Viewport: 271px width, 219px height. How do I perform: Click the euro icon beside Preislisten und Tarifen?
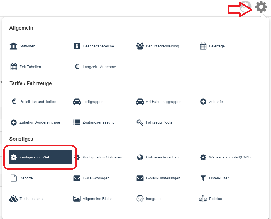click(14, 101)
